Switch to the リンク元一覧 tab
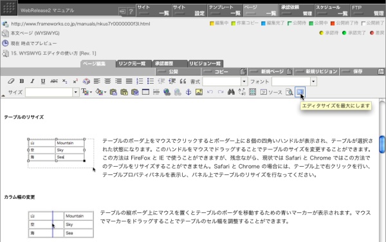This screenshot has width=386, height=242. 134,64
